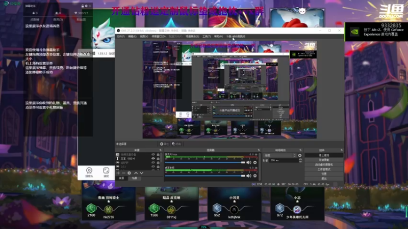Click the 停止推流 button
Screen dimensions: 408x229
pyautogui.click(x=324, y=155)
